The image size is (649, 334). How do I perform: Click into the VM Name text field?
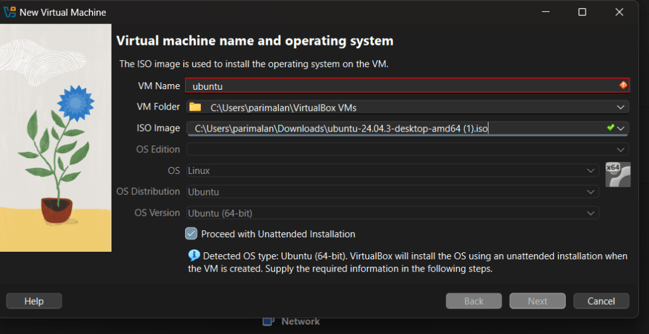[399, 86]
